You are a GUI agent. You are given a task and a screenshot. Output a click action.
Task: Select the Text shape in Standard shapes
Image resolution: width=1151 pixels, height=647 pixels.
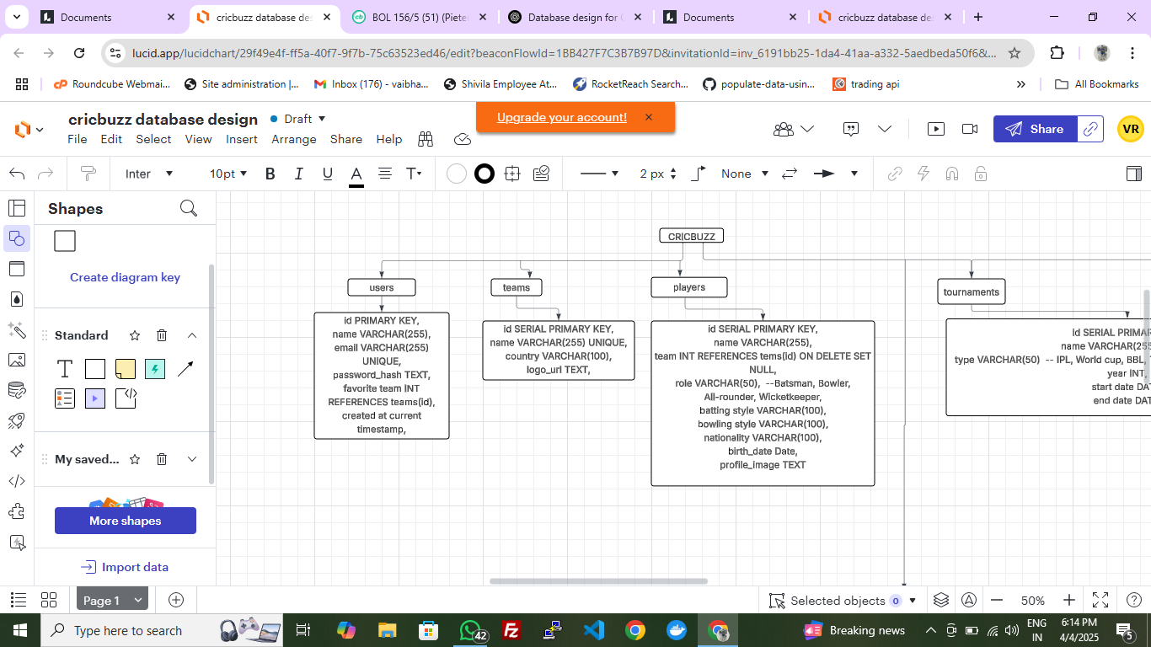tap(65, 369)
